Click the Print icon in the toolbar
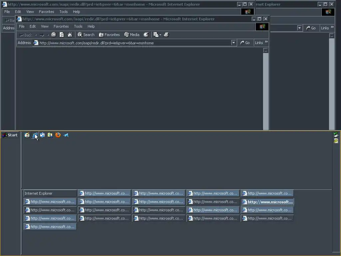The height and width of the screenshot is (256, 341). 167,35
